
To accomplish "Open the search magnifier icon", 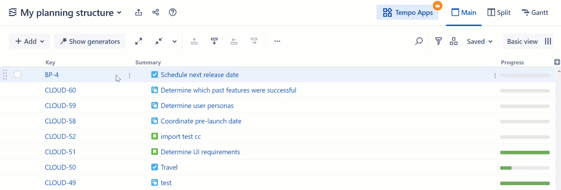I will tap(419, 41).
